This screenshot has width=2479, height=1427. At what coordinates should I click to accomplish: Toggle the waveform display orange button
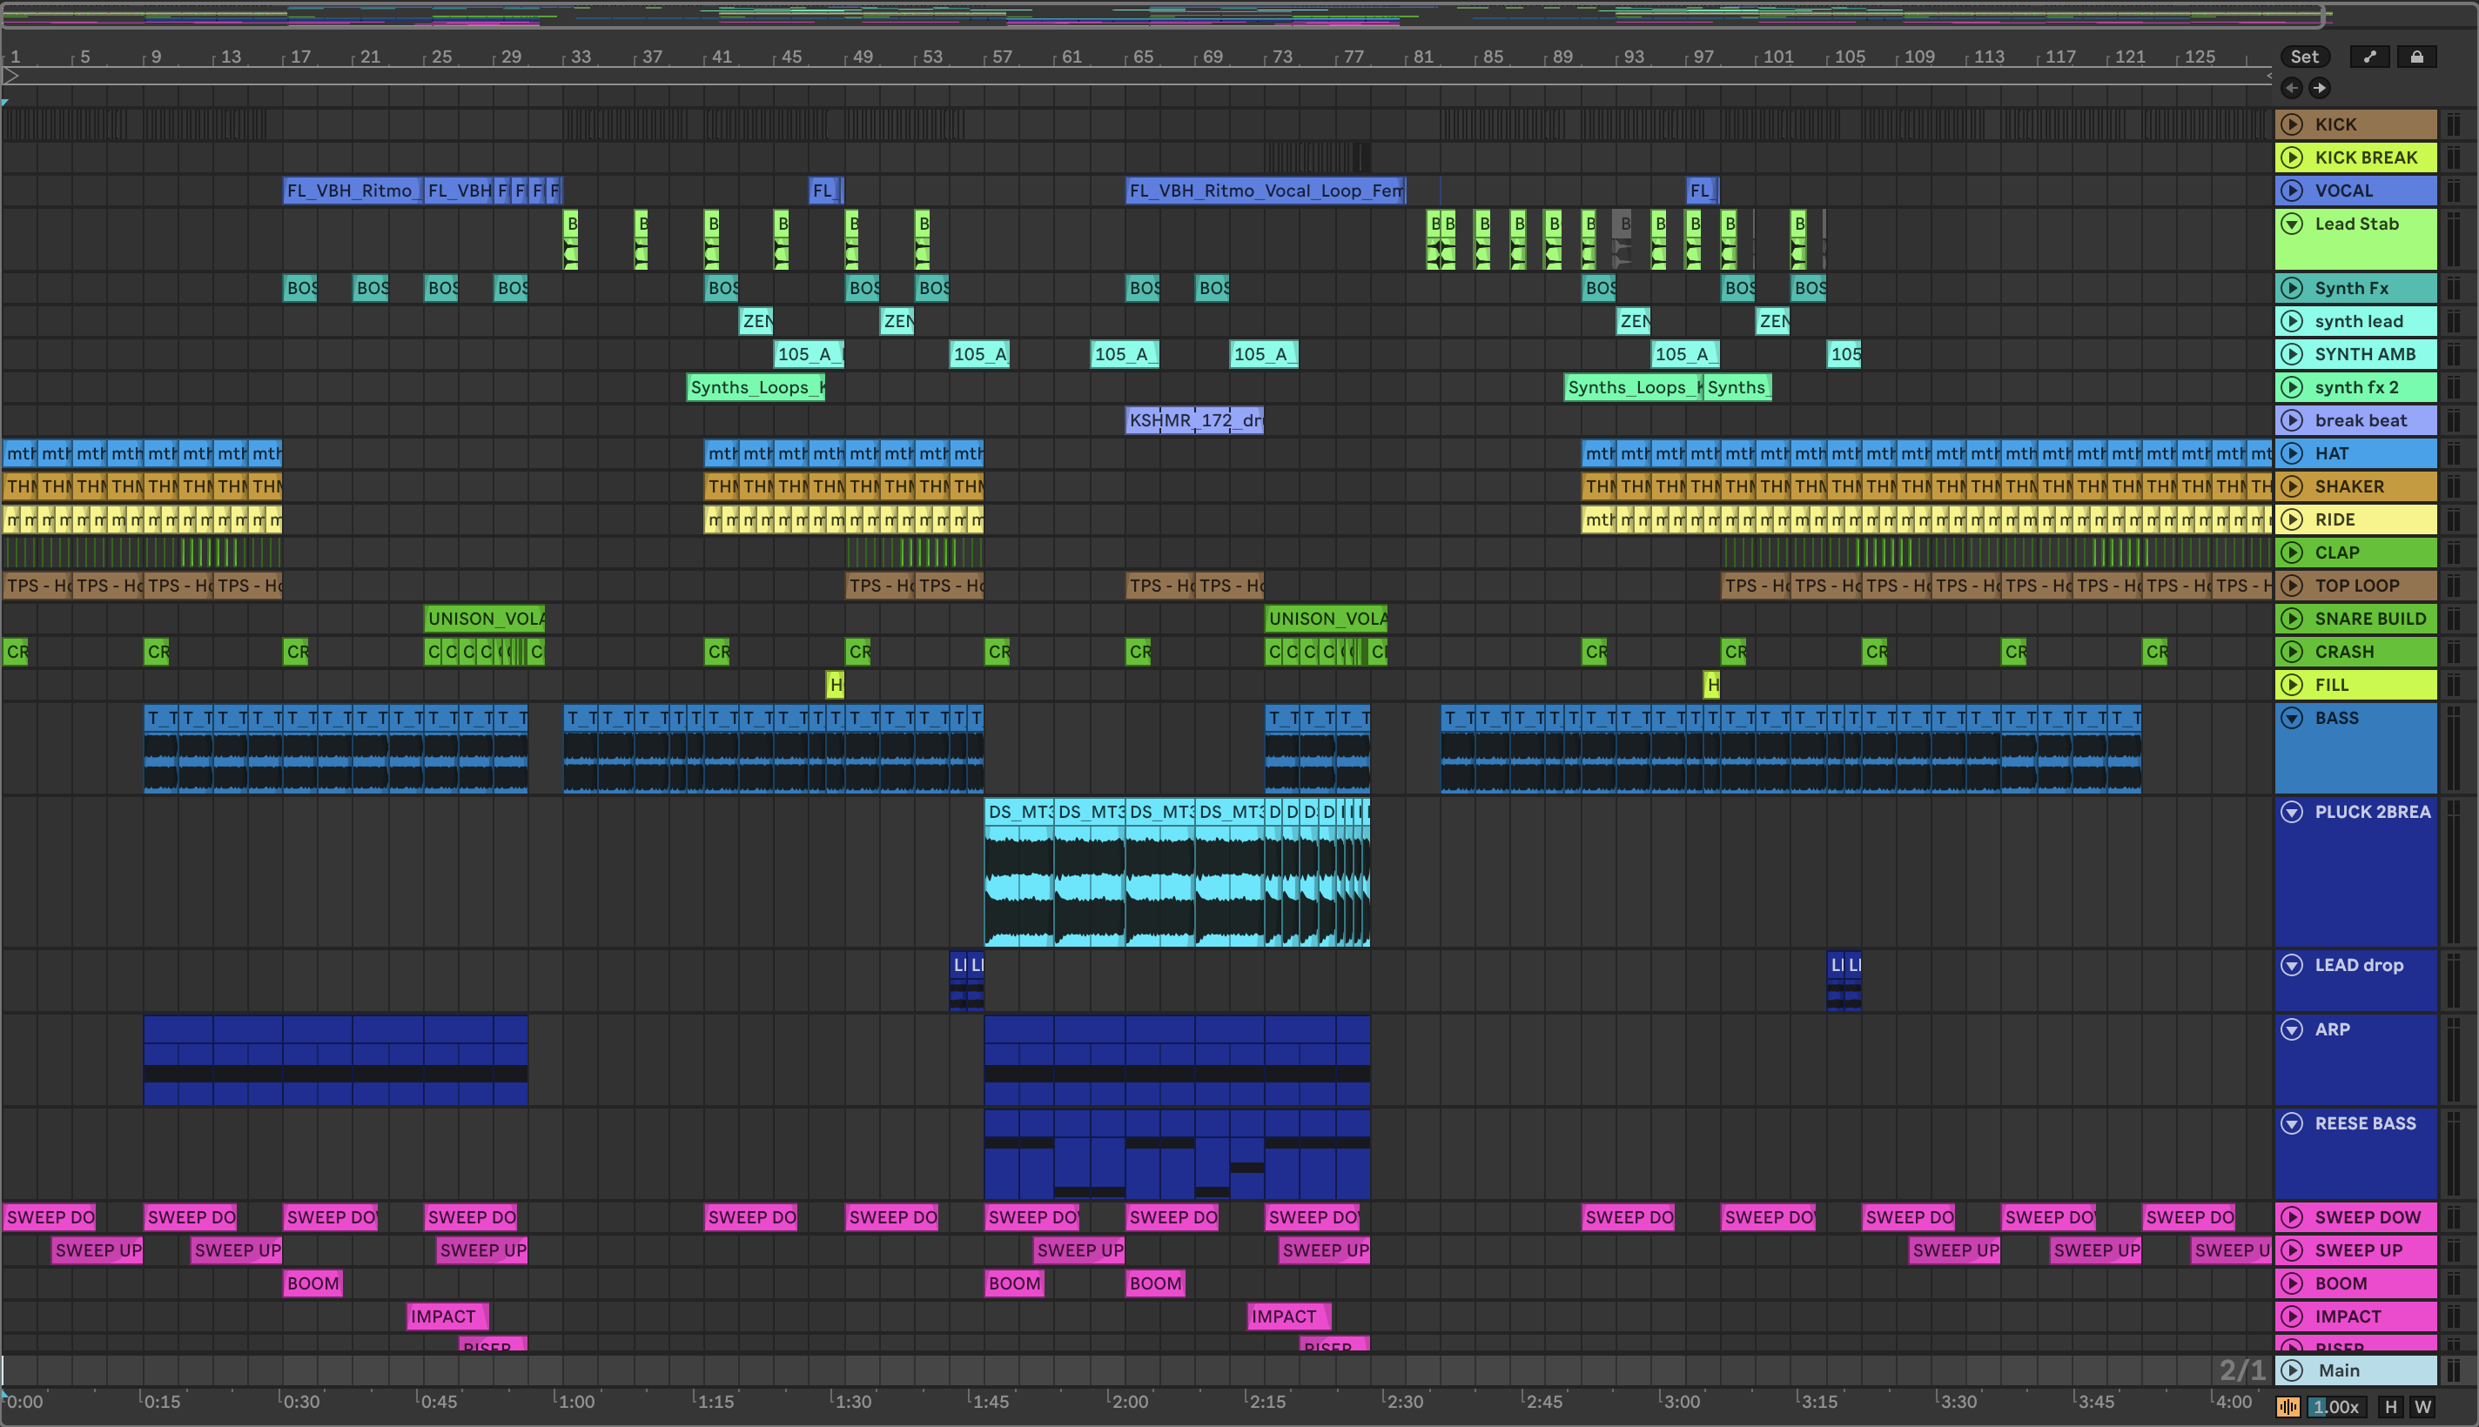(x=2288, y=1406)
